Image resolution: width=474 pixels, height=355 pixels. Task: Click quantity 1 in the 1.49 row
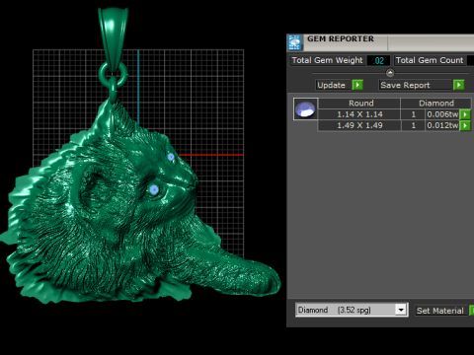point(413,125)
